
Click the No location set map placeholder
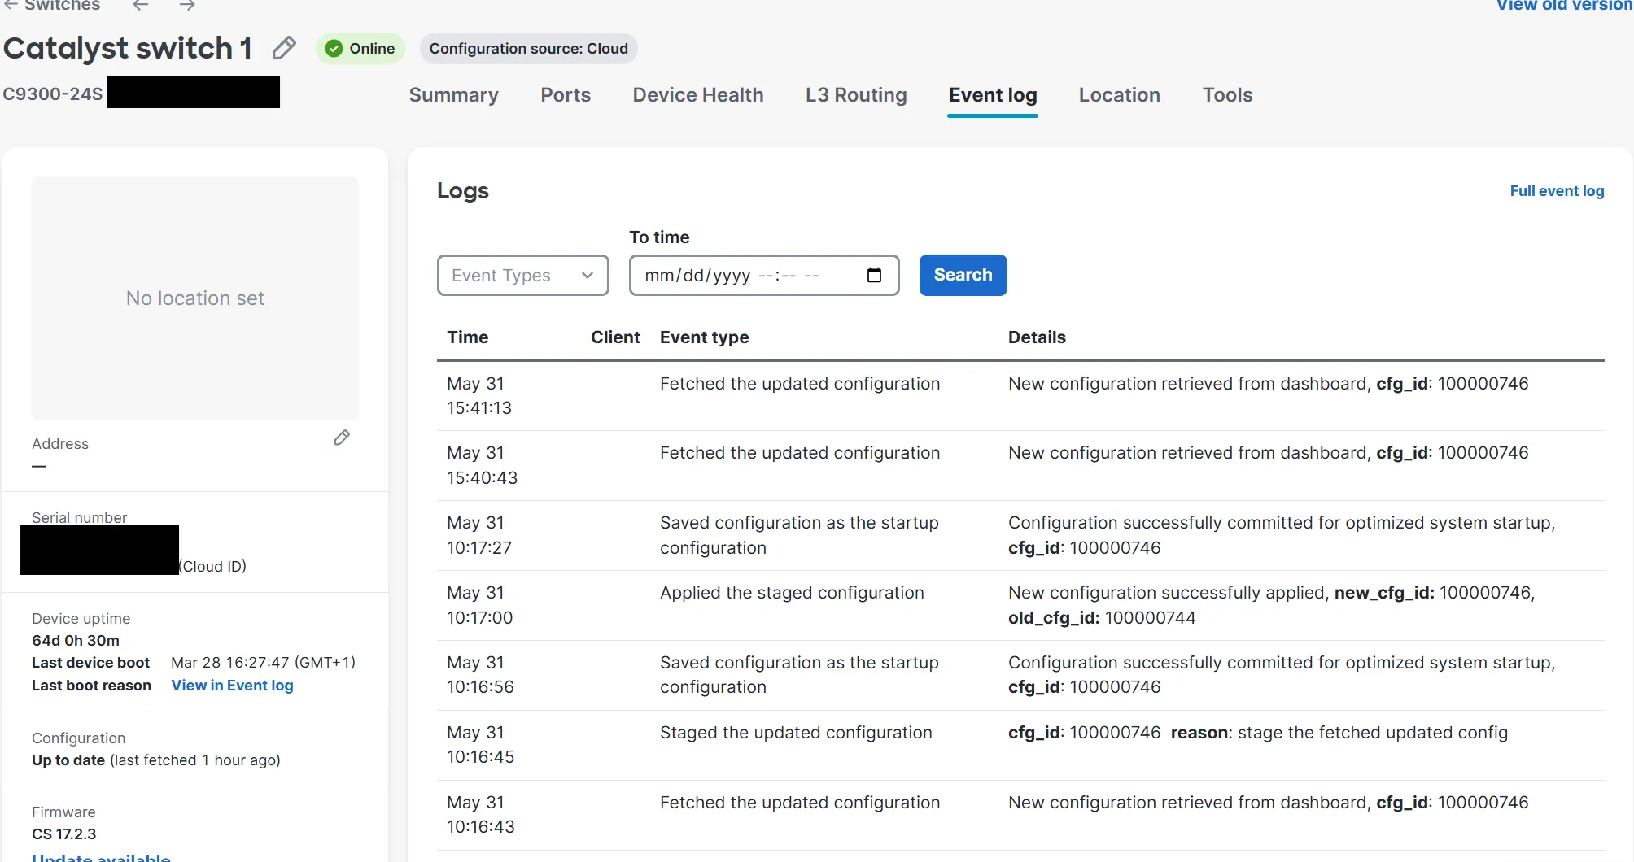(195, 298)
